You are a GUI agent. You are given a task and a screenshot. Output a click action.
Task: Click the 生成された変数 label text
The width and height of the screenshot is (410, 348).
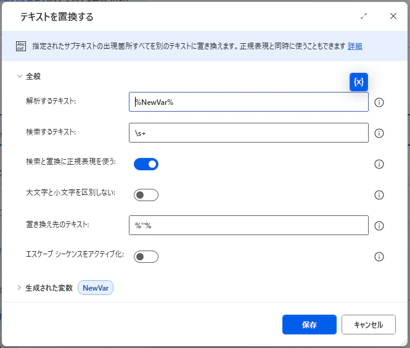49,288
